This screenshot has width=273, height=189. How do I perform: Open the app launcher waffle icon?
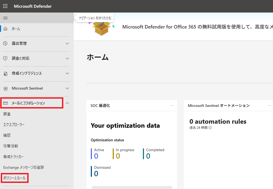point(5,6)
